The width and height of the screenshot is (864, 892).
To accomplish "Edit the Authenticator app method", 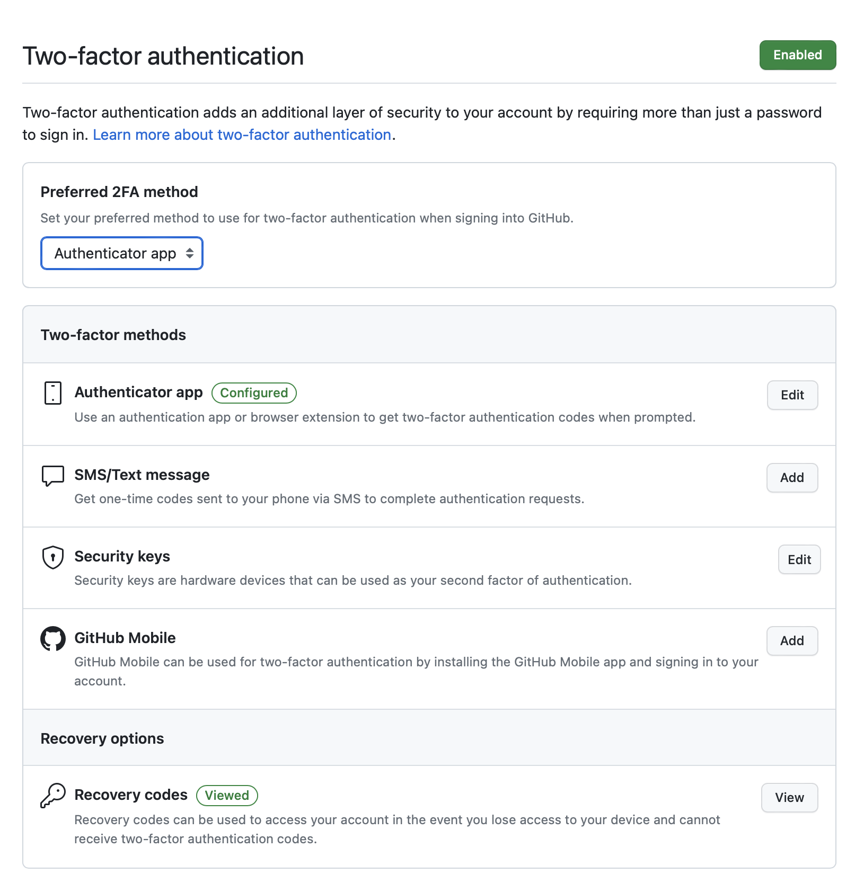I will [x=792, y=395].
